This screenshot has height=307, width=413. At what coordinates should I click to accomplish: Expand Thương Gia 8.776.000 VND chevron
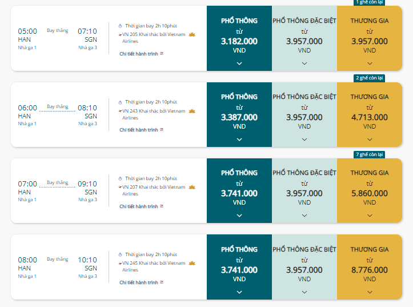(x=370, y=292)
